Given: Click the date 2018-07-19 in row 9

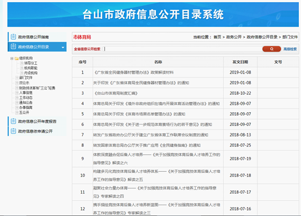Looking at the screenshot, I should 240,159.
